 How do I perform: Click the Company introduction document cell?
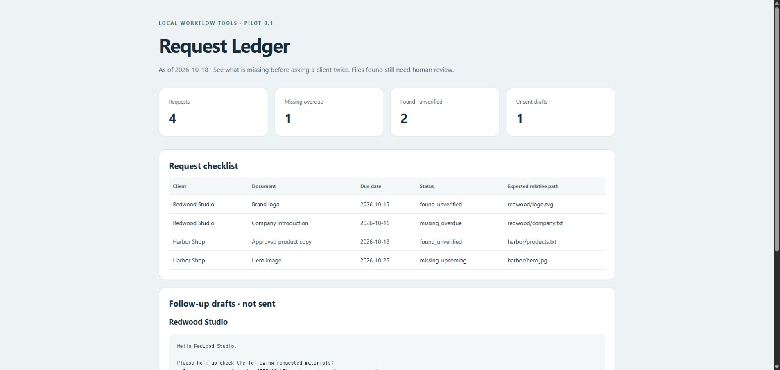[x=280, y=223]
